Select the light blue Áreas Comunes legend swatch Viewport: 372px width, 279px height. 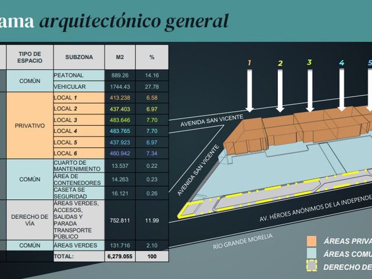pyautogui.click(x=312, y=253)
